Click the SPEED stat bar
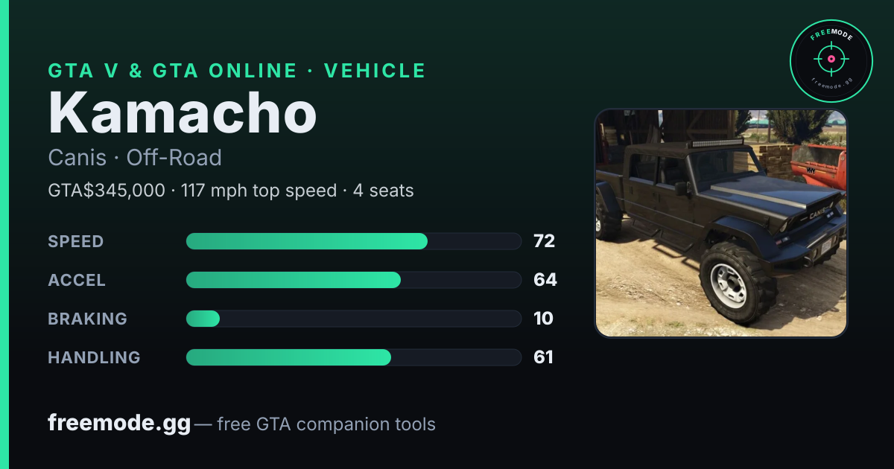 (353, 241)
